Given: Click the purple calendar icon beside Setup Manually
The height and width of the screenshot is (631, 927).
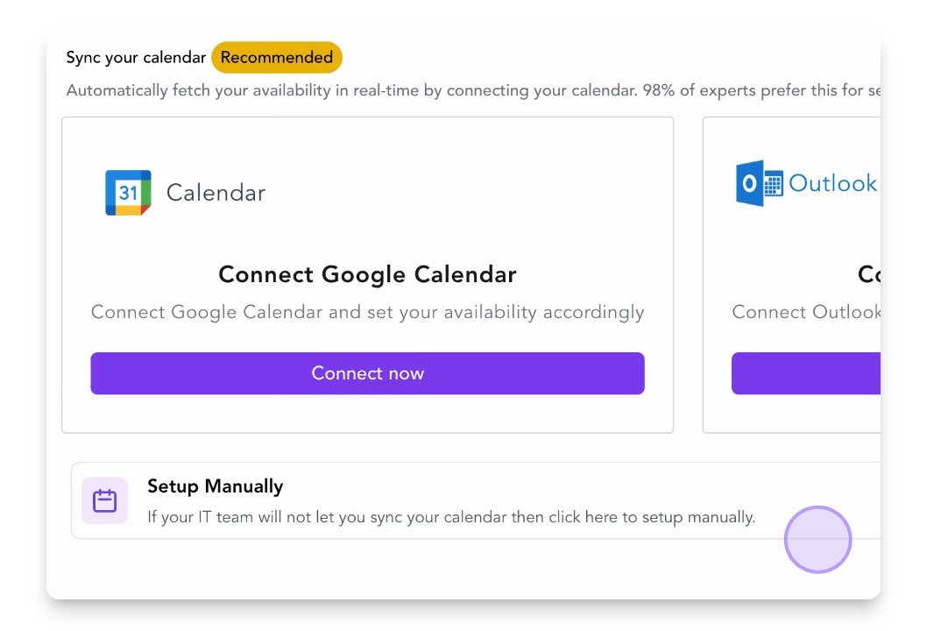Looking at the screenshot, I should pos(105,500).
